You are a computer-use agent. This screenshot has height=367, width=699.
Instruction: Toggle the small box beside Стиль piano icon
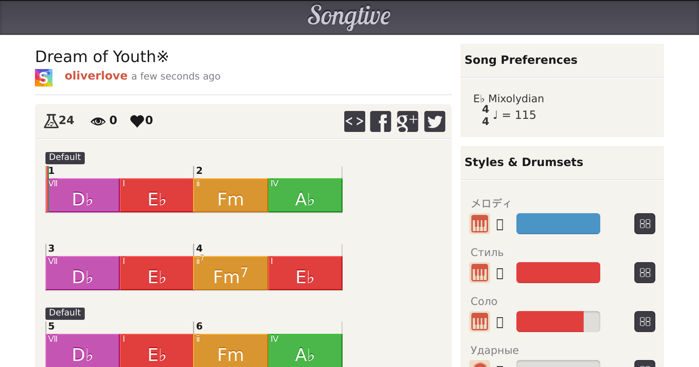coord(500,274)
